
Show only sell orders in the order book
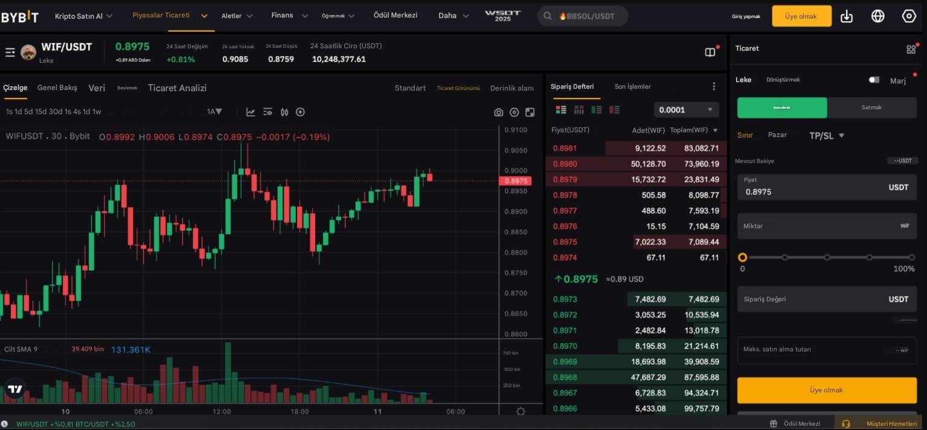pyautogui.click(x=614, y=109)
